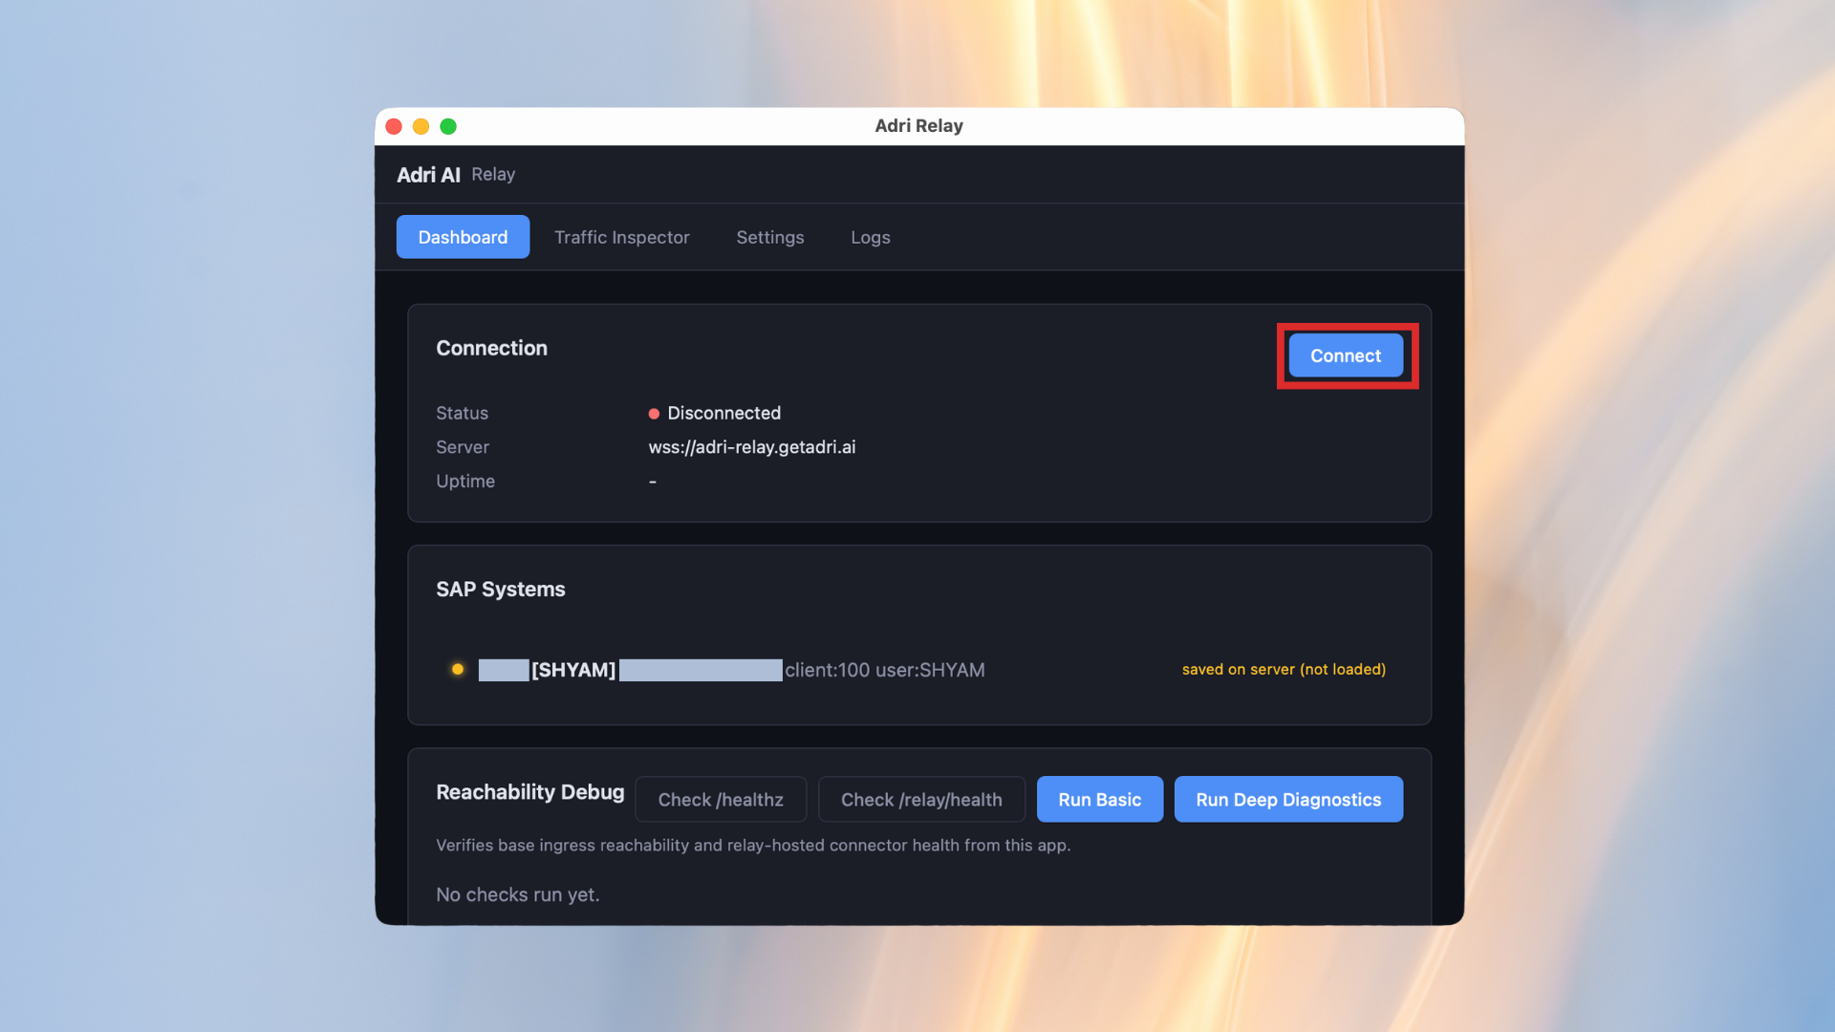1835x1032 pixels.
Task: Run the Check /relay/health test
Action: point(920,799)
